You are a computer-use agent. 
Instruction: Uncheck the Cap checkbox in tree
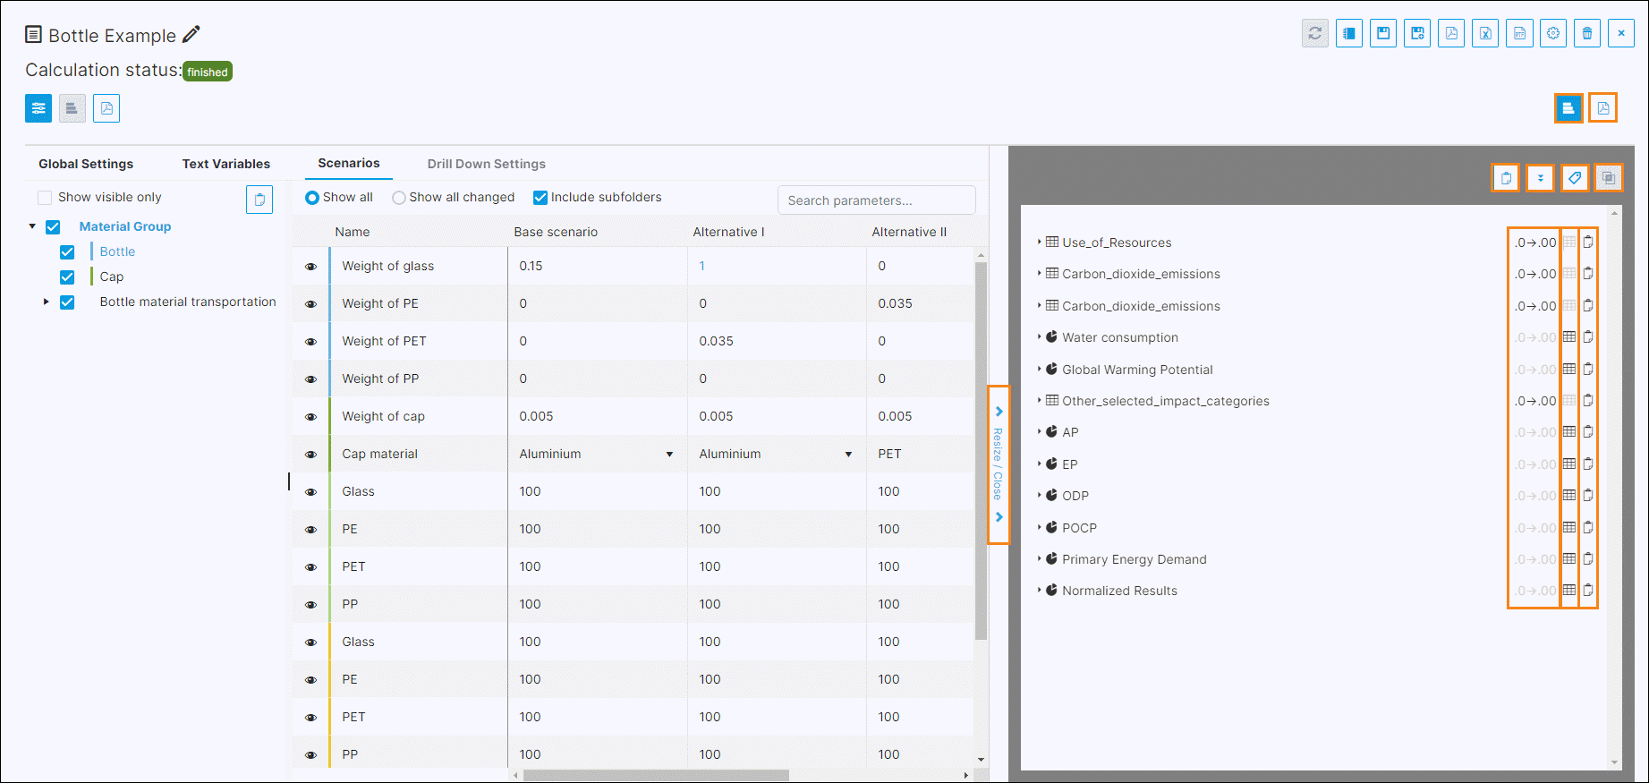click(67, 277)
